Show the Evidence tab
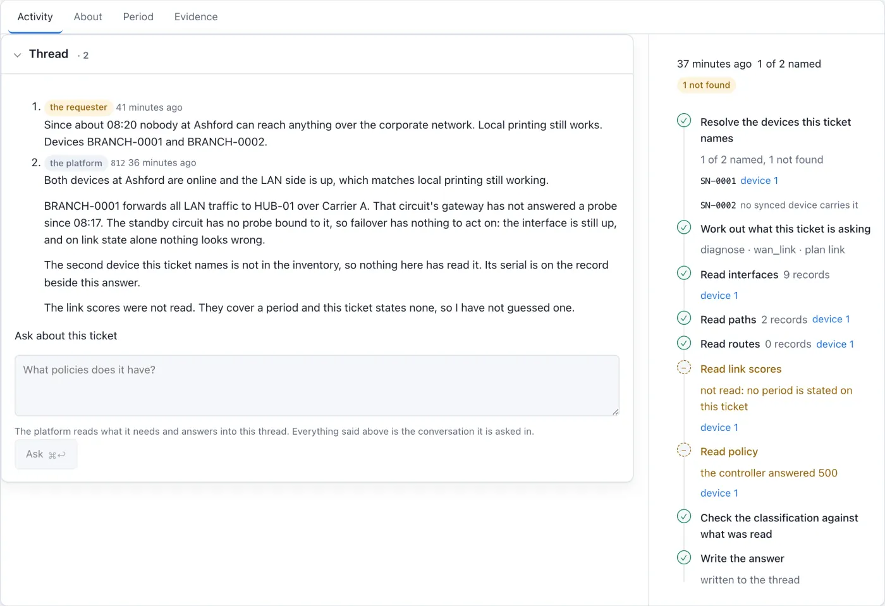Screen dimensions: 885x606 [x=196, y=17]
